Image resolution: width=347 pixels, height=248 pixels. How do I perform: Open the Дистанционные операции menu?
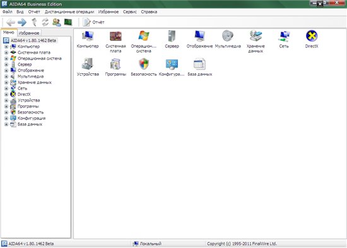click(69, 12)
